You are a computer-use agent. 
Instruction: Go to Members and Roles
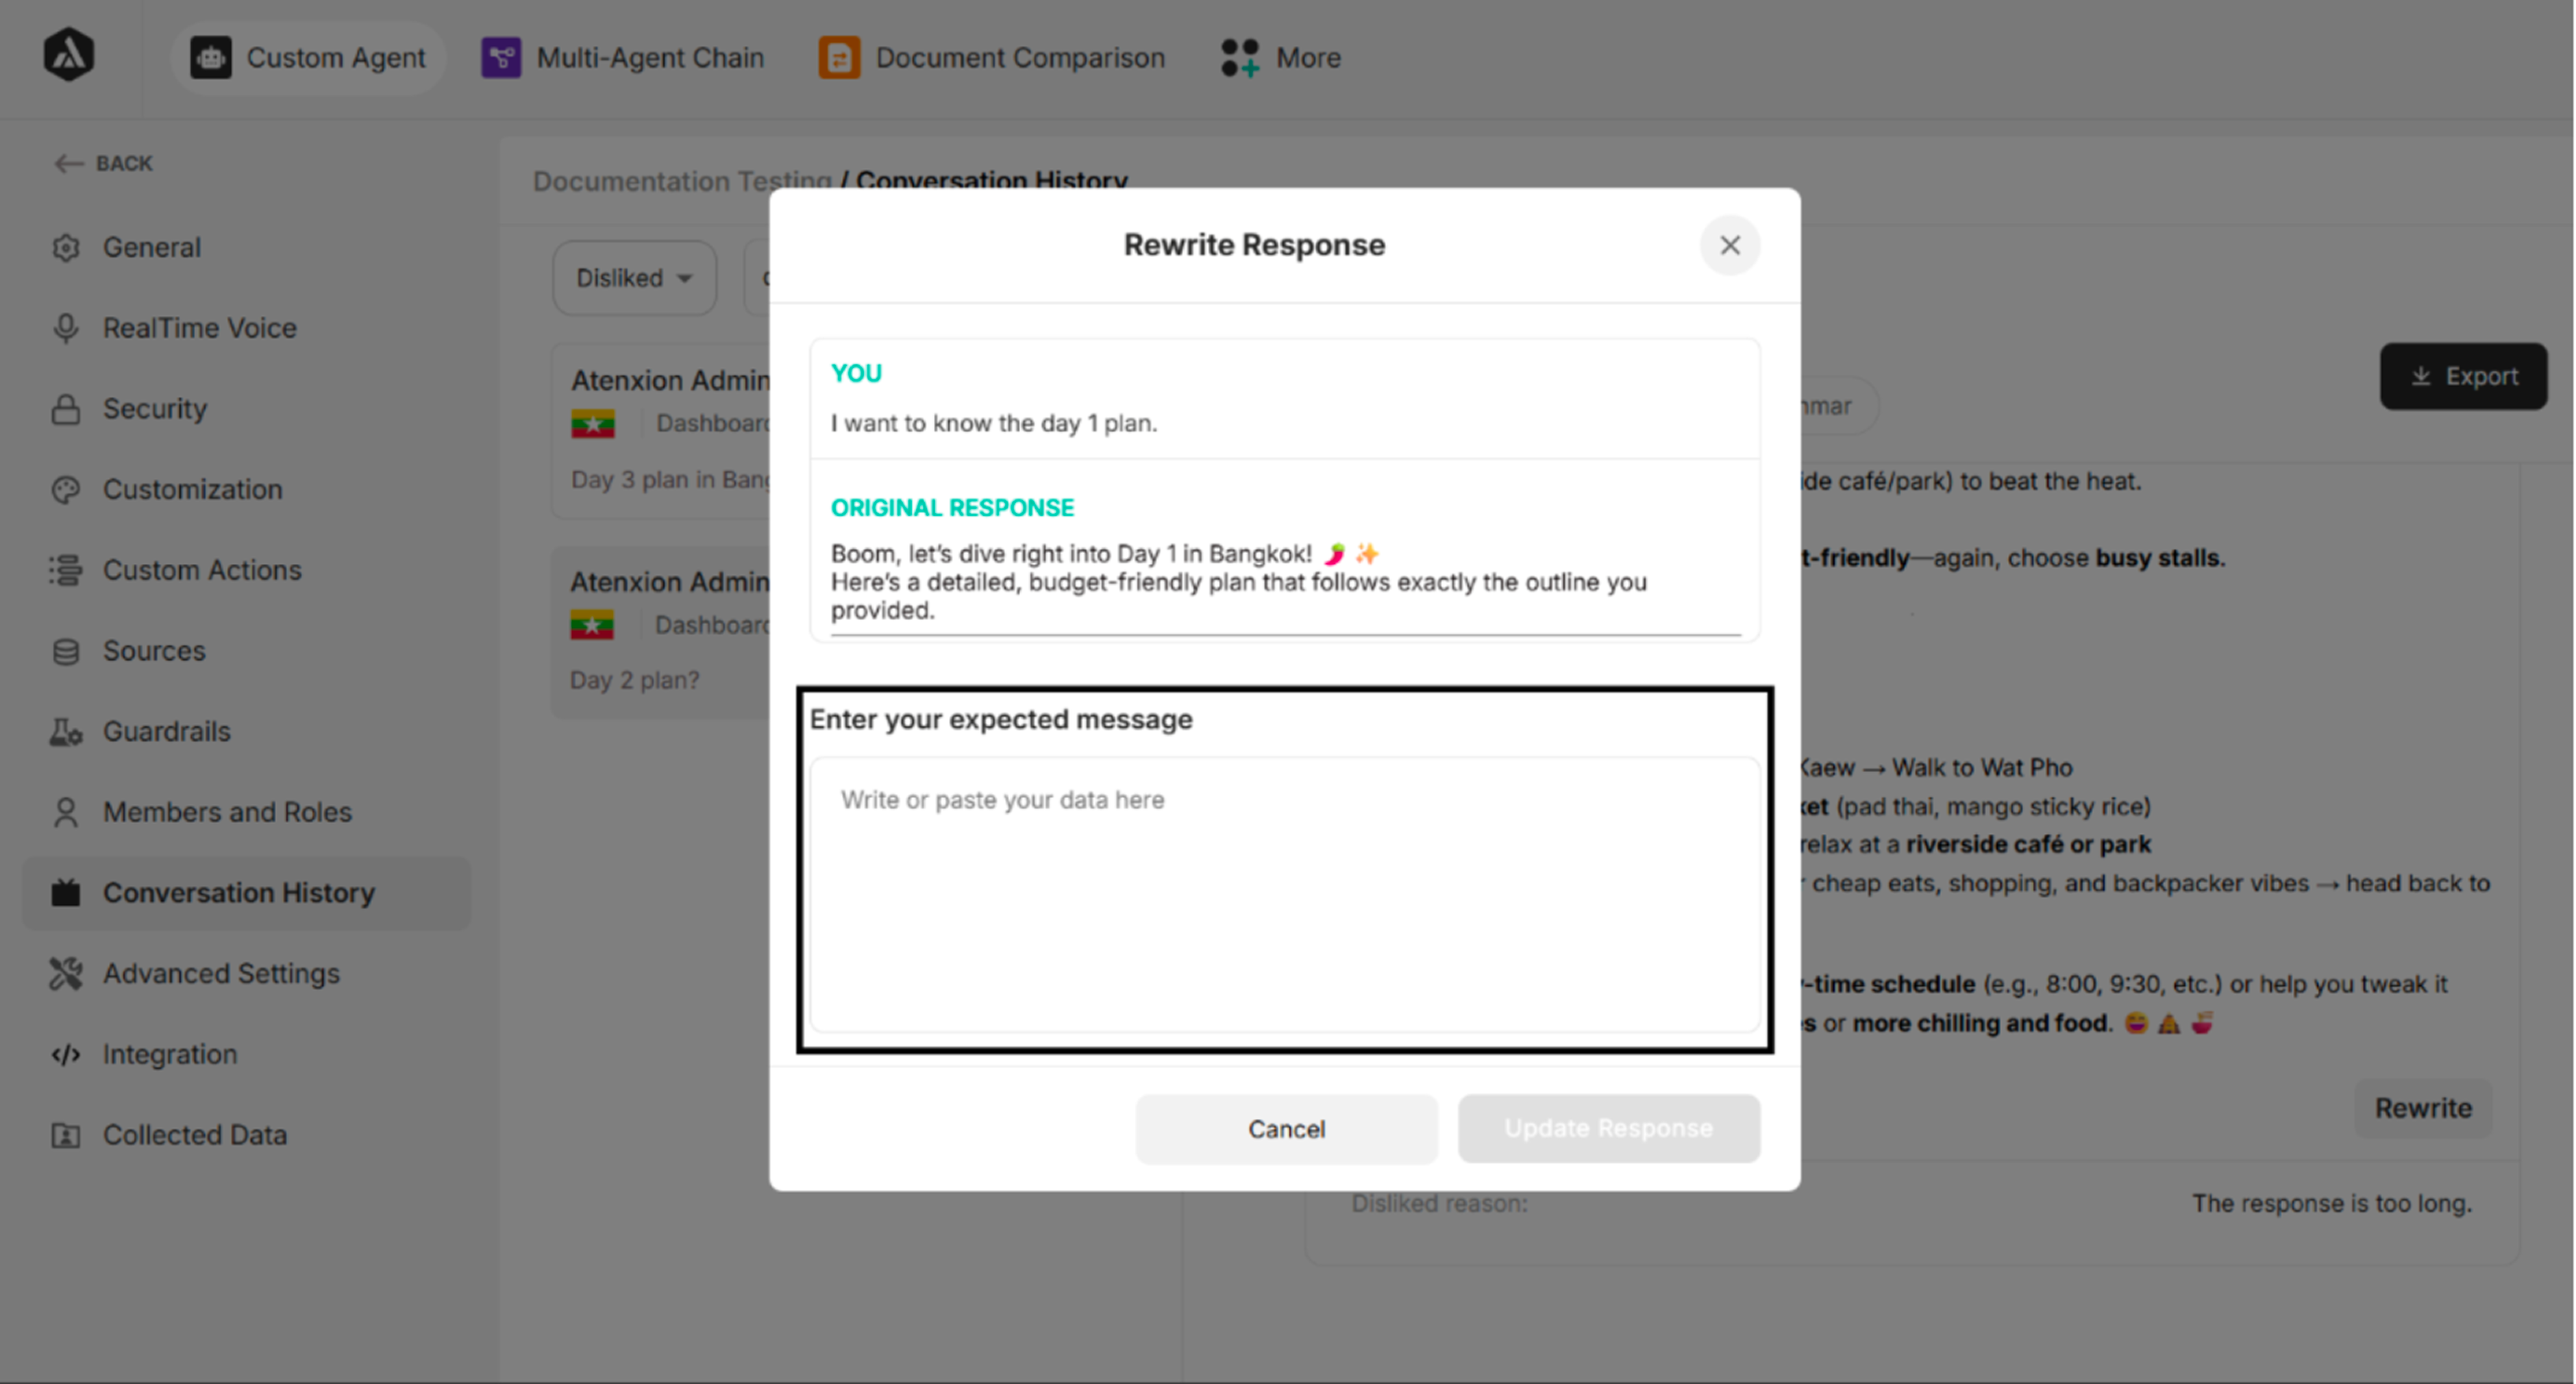point(227,812)
